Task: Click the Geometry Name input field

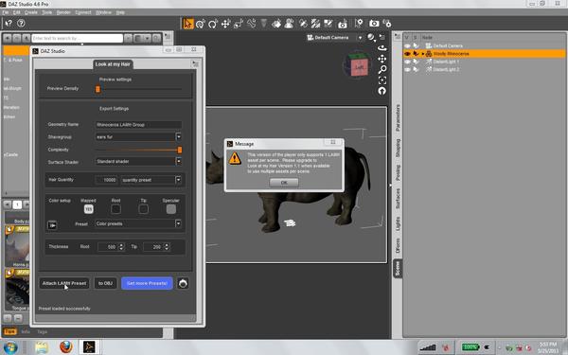Action: pyautogui.click(x=138, y=125)
